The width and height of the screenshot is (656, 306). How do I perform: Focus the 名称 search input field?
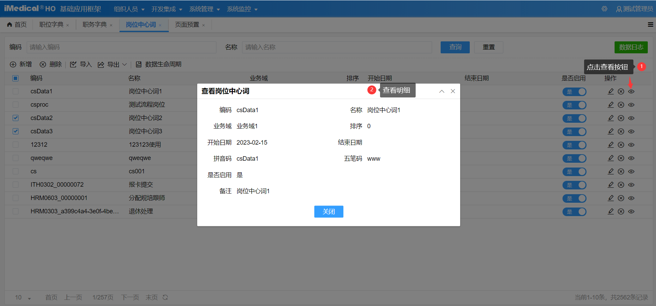click(337, 47)
